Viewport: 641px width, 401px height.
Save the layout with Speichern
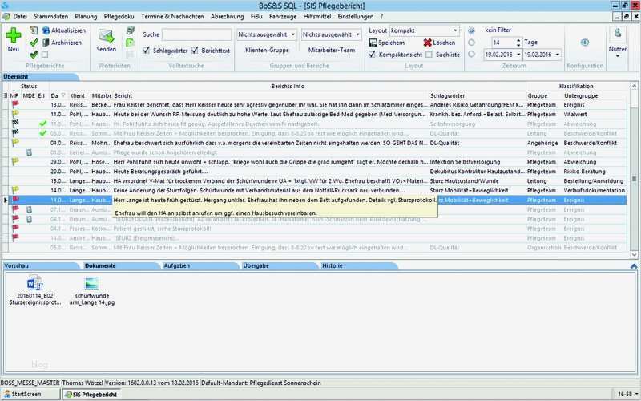(387, 43)
